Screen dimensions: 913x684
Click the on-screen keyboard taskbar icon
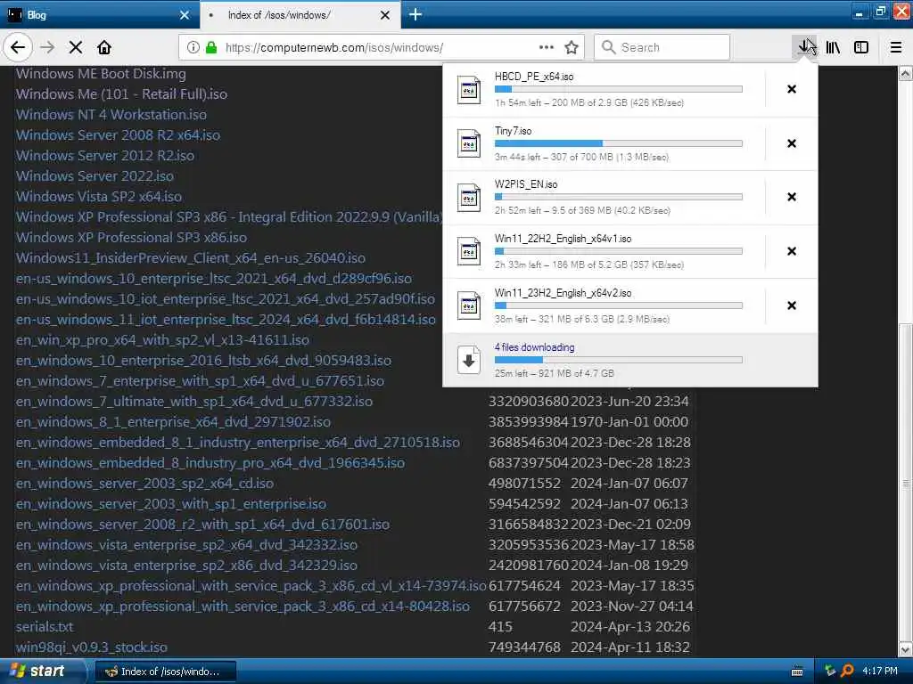click(797, 672)
